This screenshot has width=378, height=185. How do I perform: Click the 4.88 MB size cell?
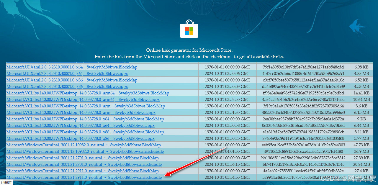click(361, 73)
